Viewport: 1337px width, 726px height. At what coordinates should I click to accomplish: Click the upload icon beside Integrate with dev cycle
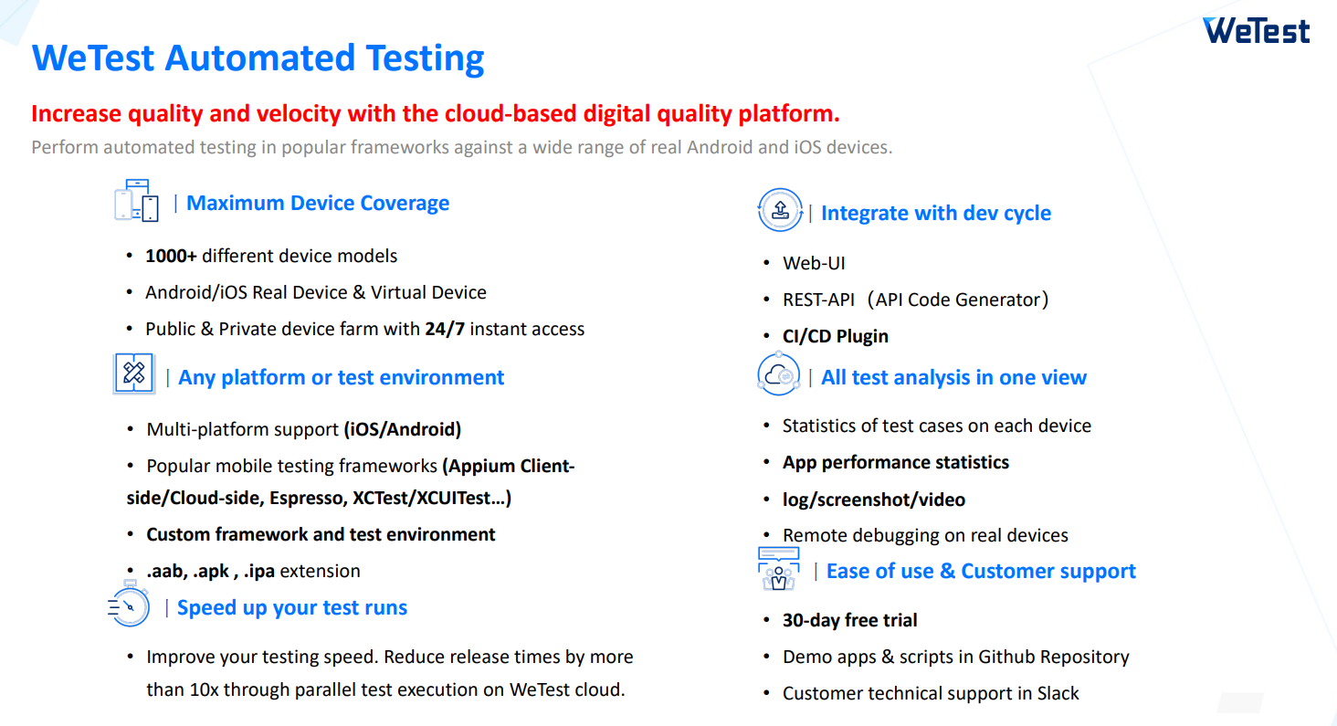[780, 211]
